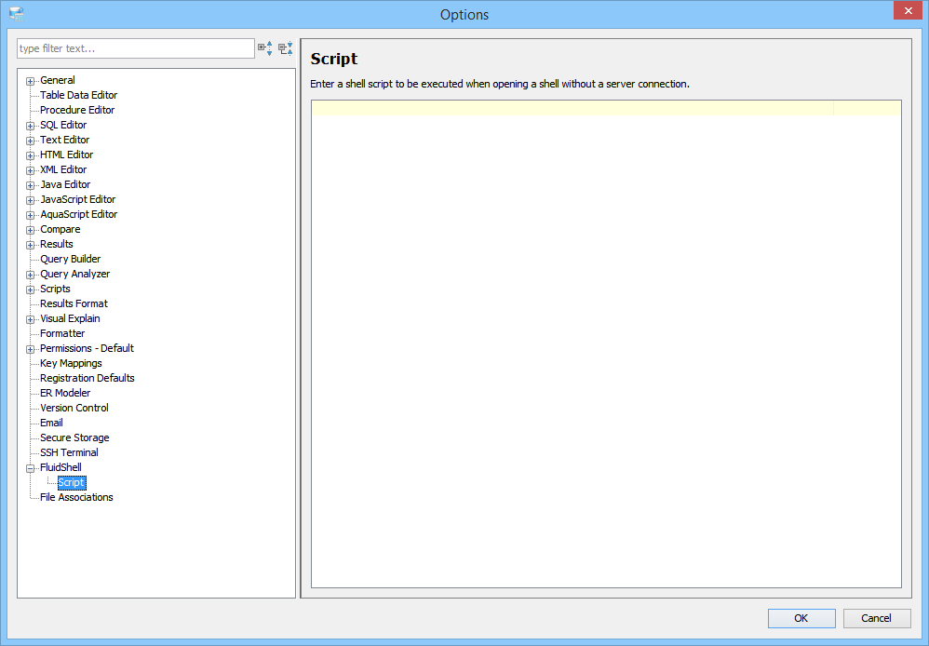
Task: Expand the XML Editor tree node
Action: 30,170
